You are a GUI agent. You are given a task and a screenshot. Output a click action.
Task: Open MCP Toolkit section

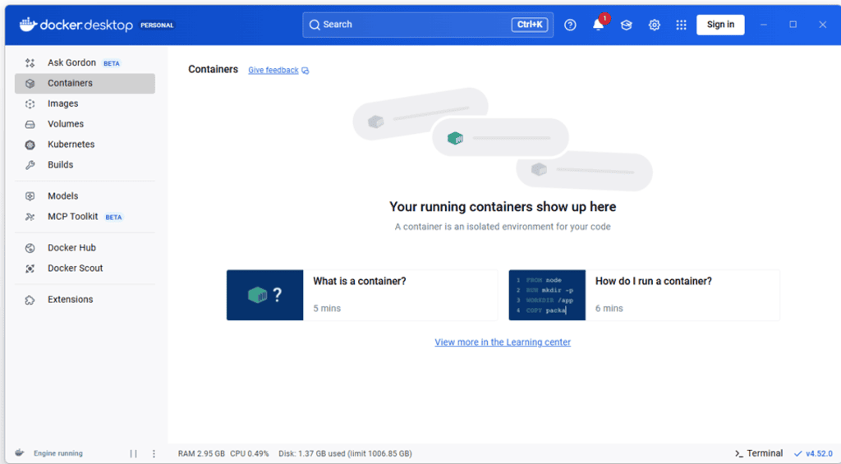[x=85, y=216]
